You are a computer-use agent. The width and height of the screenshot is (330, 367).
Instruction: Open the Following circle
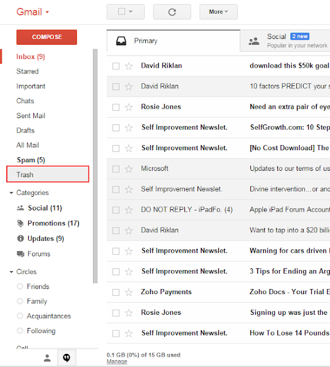(x=41, y=331)
